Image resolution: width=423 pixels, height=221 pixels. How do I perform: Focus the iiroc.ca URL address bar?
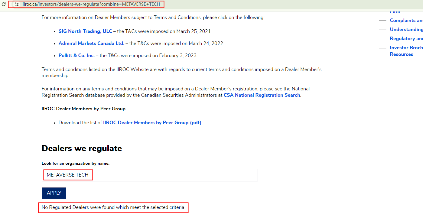pyautogui.click(x=91, y=4)
